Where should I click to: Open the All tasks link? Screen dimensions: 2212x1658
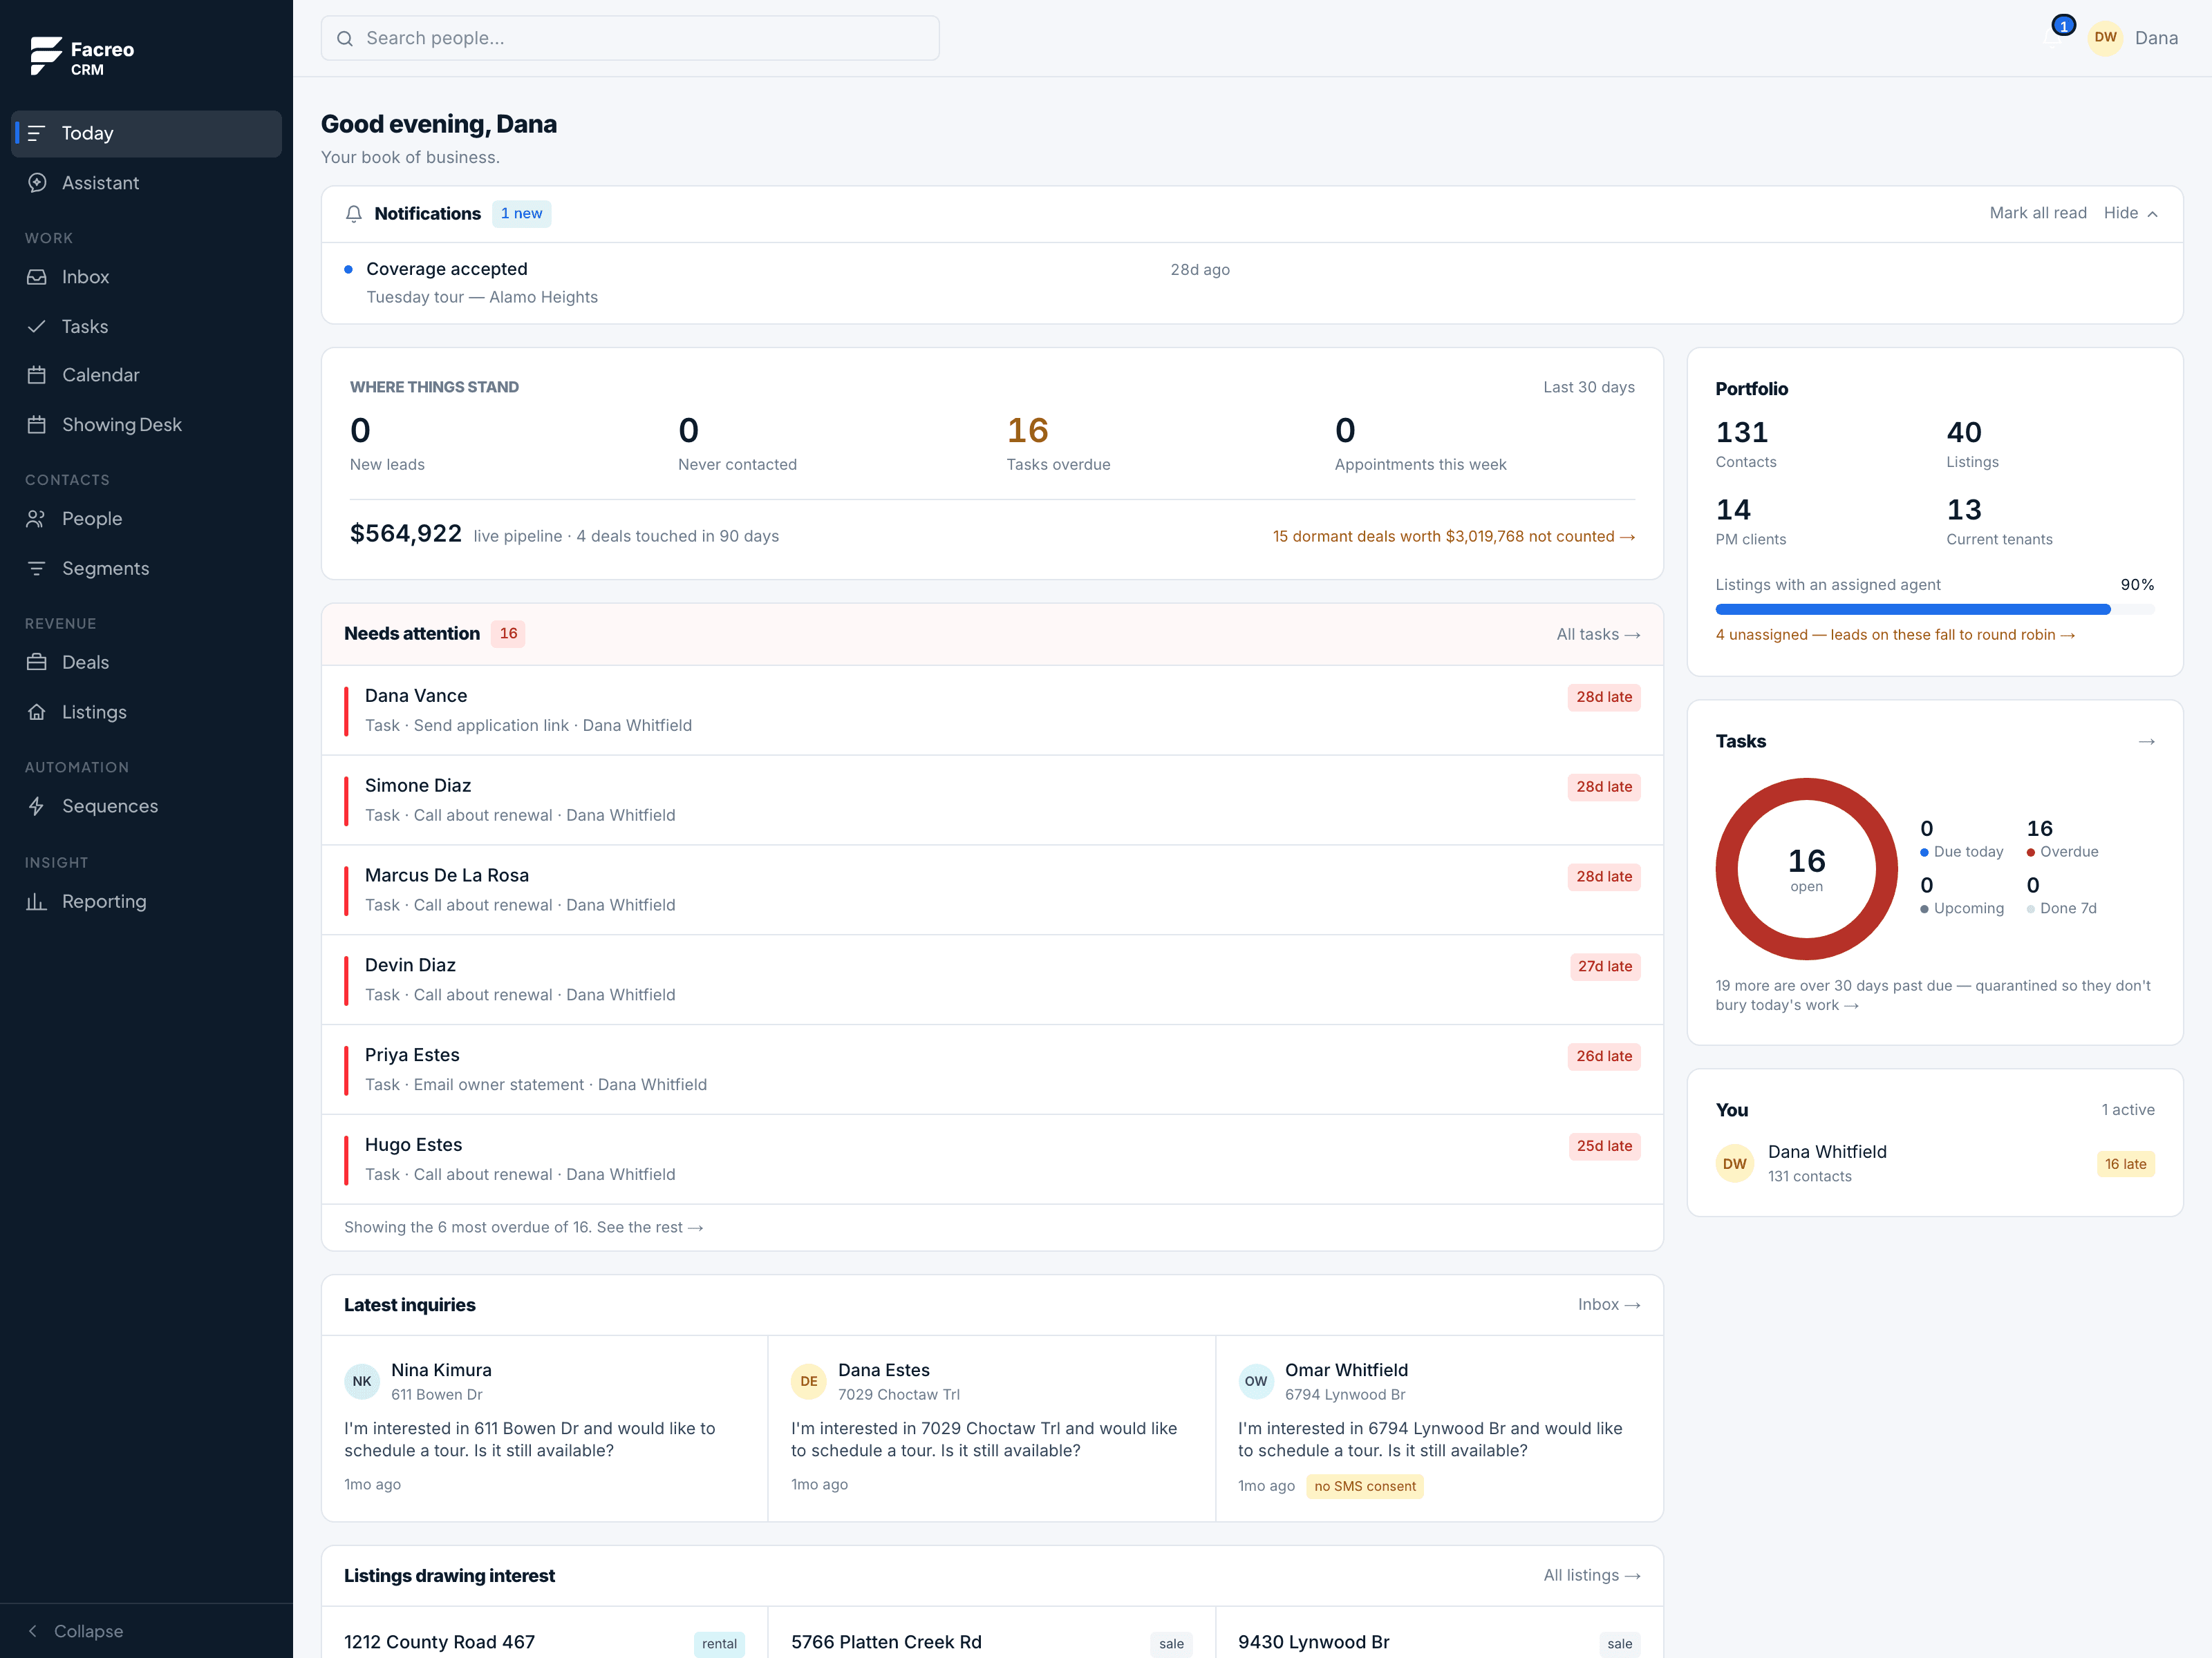coord(1598,635)
